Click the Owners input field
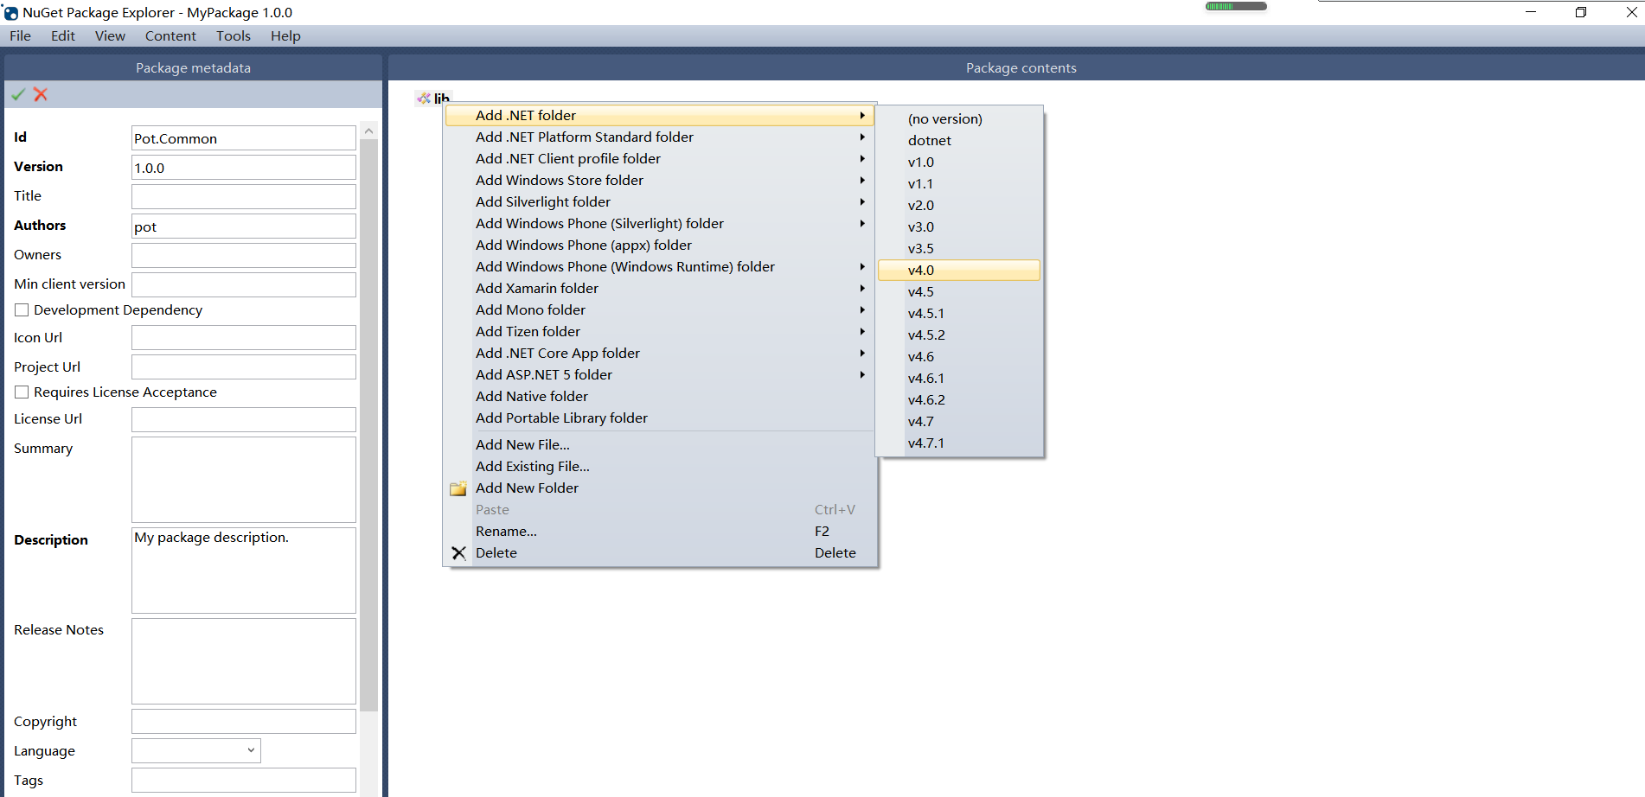The image size is (1645, 797). (x=244, y=256)
